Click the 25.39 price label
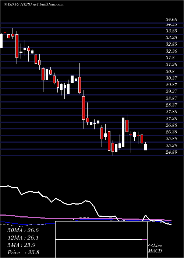 (x=171, y=145)
